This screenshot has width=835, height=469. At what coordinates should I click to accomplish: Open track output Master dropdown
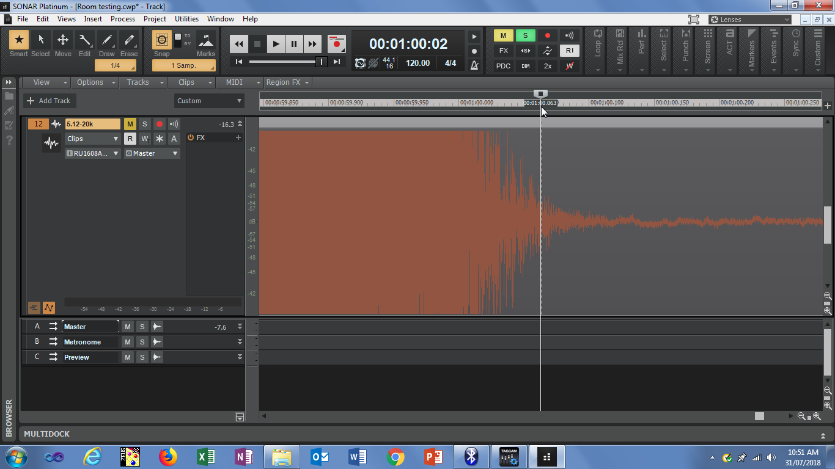152,153
